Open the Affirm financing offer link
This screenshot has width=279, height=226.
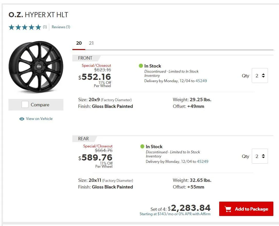tap(175, 214)
